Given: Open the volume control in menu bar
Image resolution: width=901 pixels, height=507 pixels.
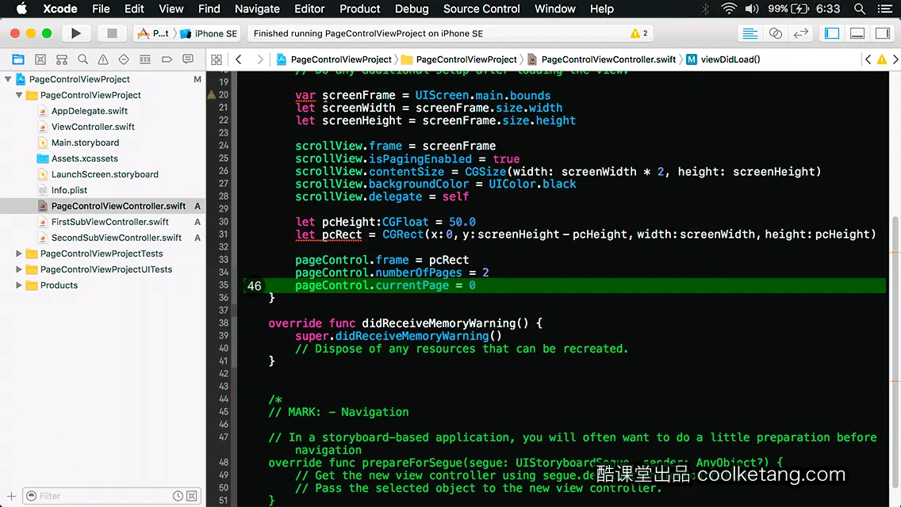Looking at the screenshot, I should (752, 9).
